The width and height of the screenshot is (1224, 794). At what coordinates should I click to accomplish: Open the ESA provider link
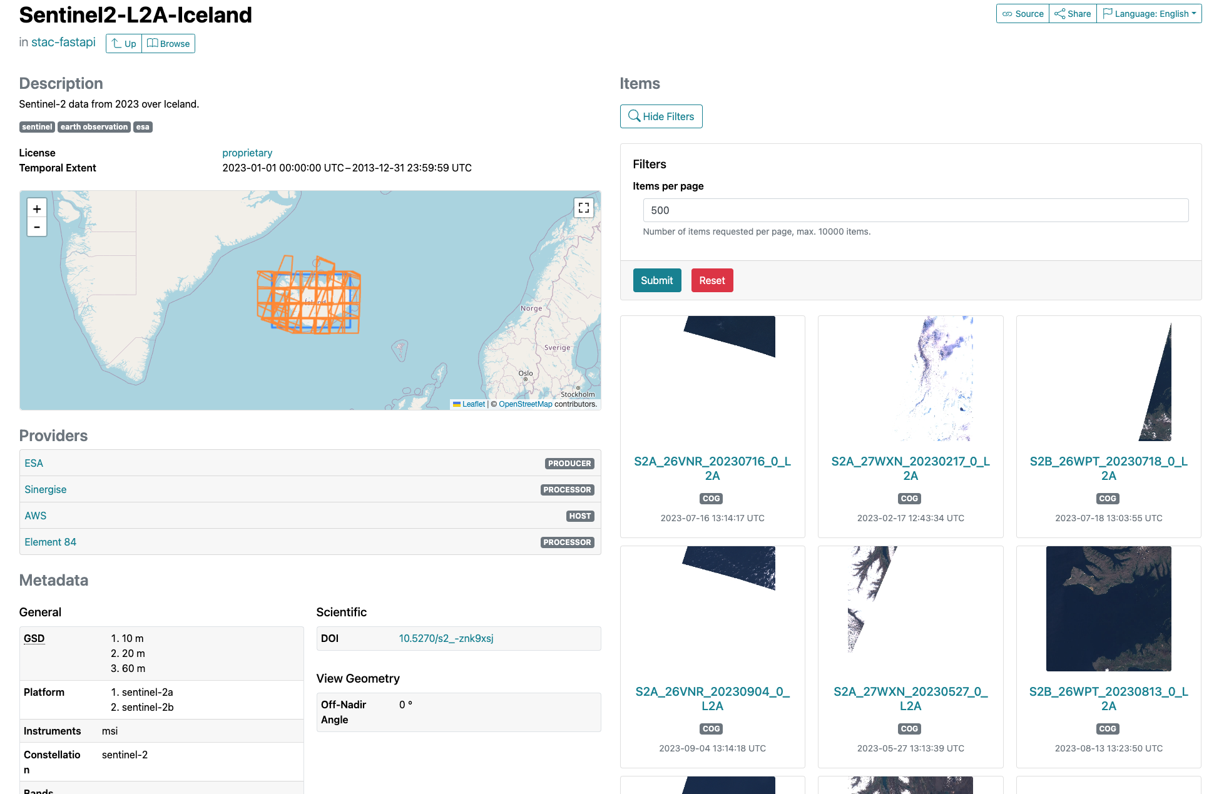[34, 463]
